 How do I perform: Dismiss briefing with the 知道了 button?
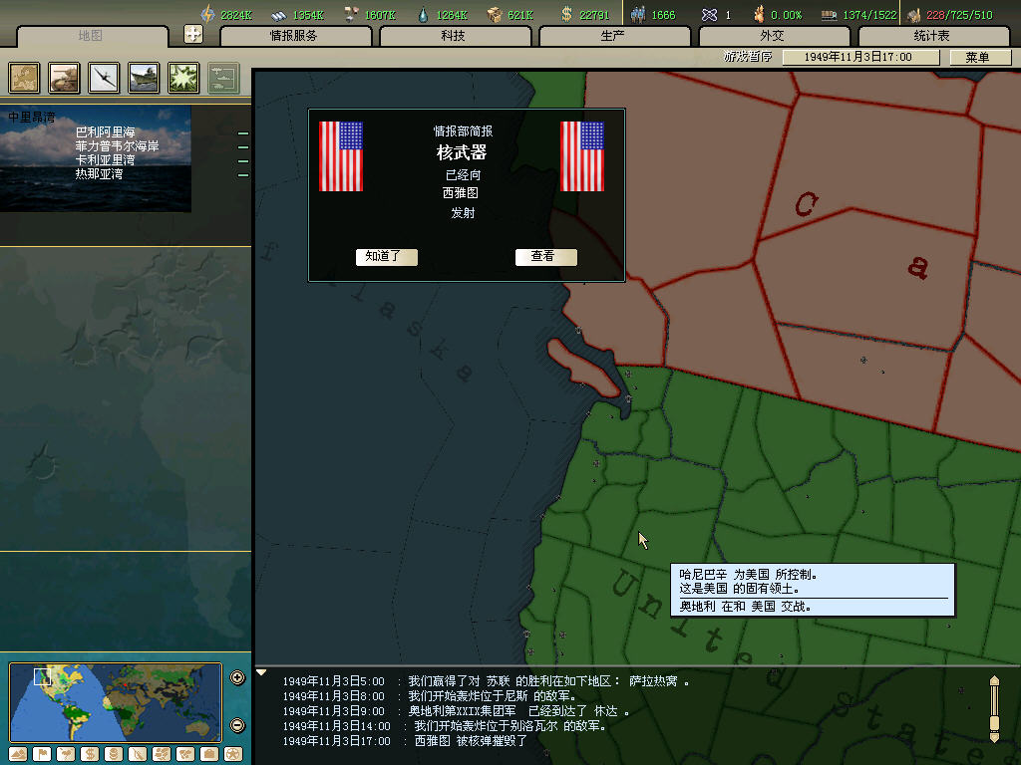386,257
